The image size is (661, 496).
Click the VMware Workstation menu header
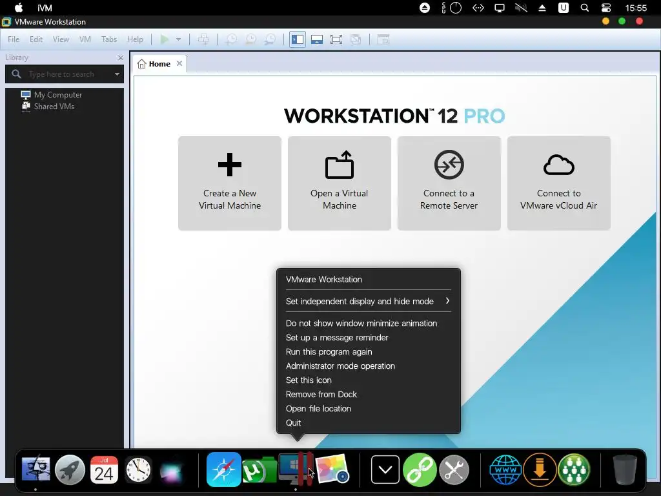point(324,279)
